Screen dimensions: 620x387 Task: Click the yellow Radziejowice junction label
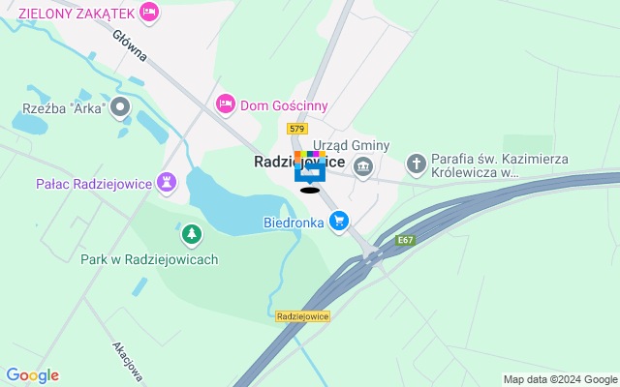coord(302,316)
